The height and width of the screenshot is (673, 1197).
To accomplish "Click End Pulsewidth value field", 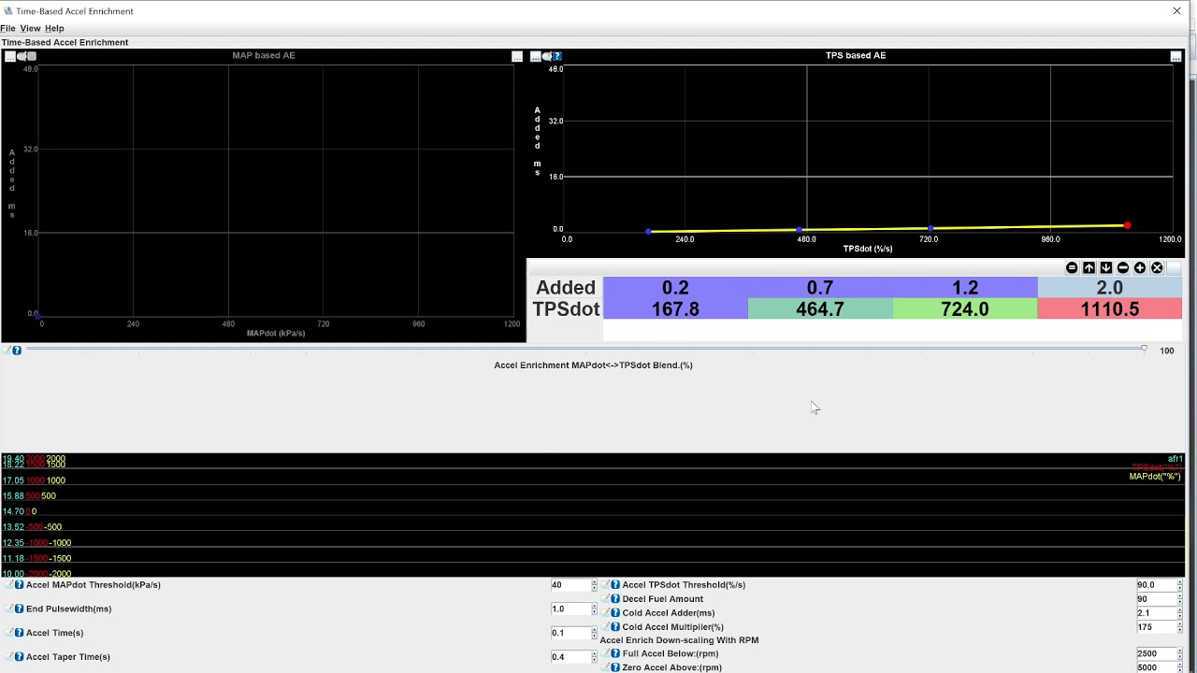I will 570,609.
